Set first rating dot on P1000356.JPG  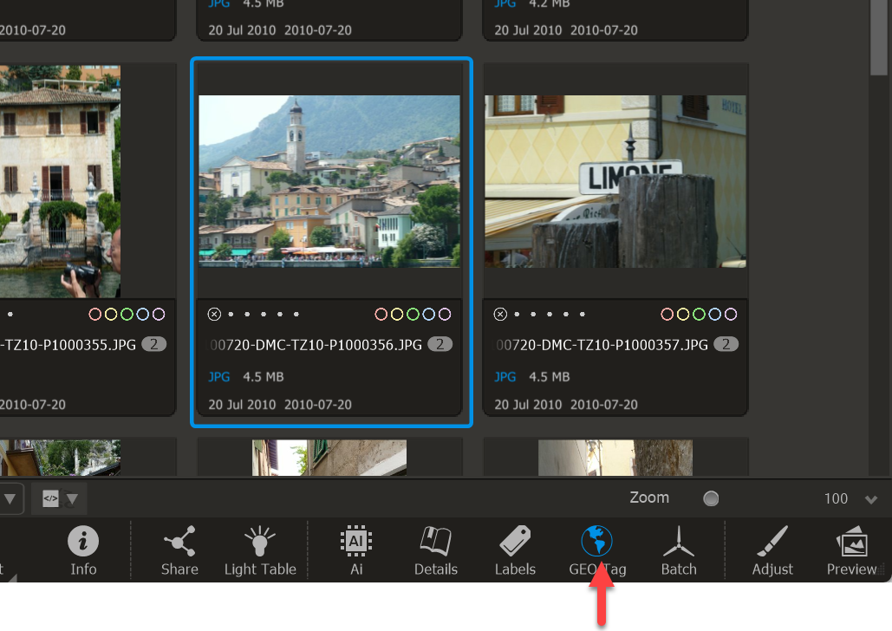(231, 314)
